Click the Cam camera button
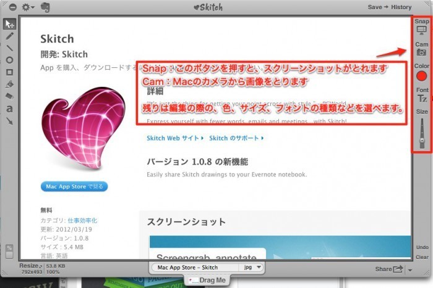The image size is (433, 288). (422, 49)
